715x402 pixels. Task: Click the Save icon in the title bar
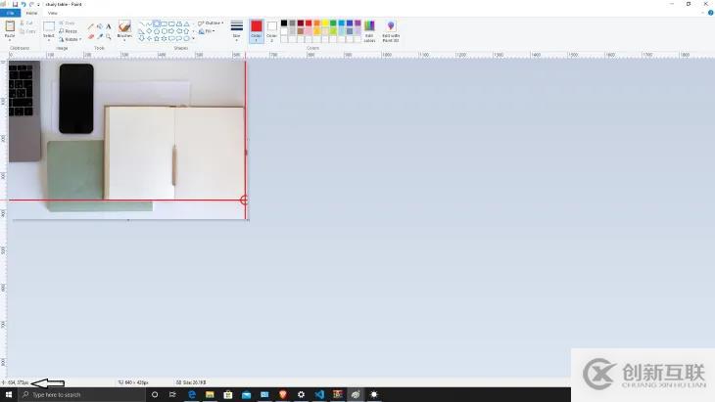(15, 4)
